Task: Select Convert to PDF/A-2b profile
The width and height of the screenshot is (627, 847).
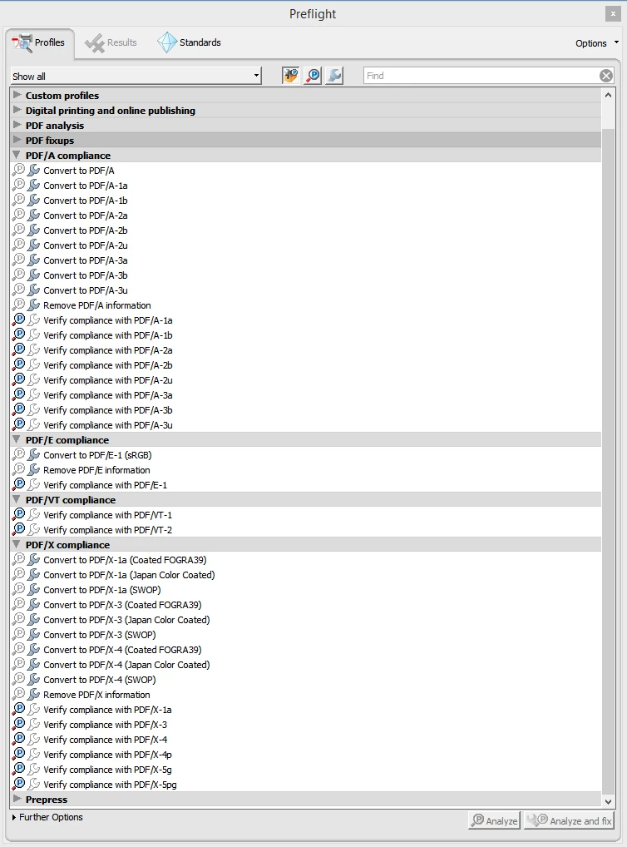Action: [x=86, y=230]
